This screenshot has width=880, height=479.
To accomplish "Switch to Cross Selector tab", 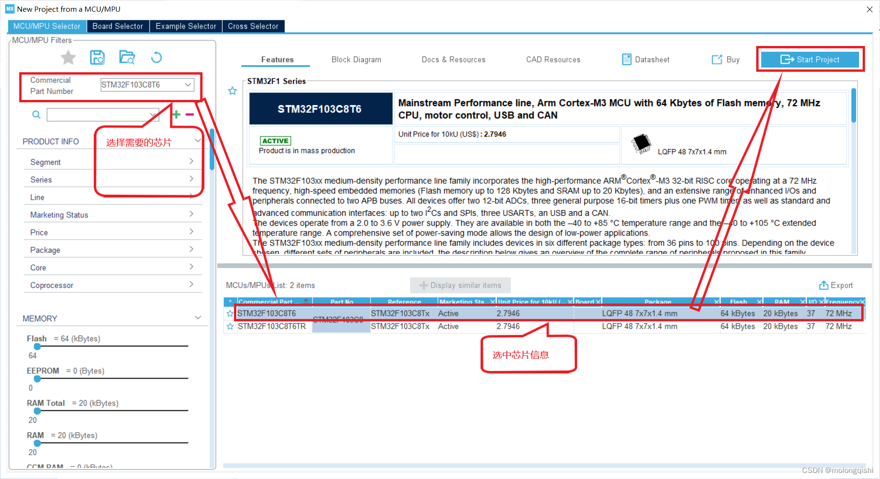I will 253,26.
